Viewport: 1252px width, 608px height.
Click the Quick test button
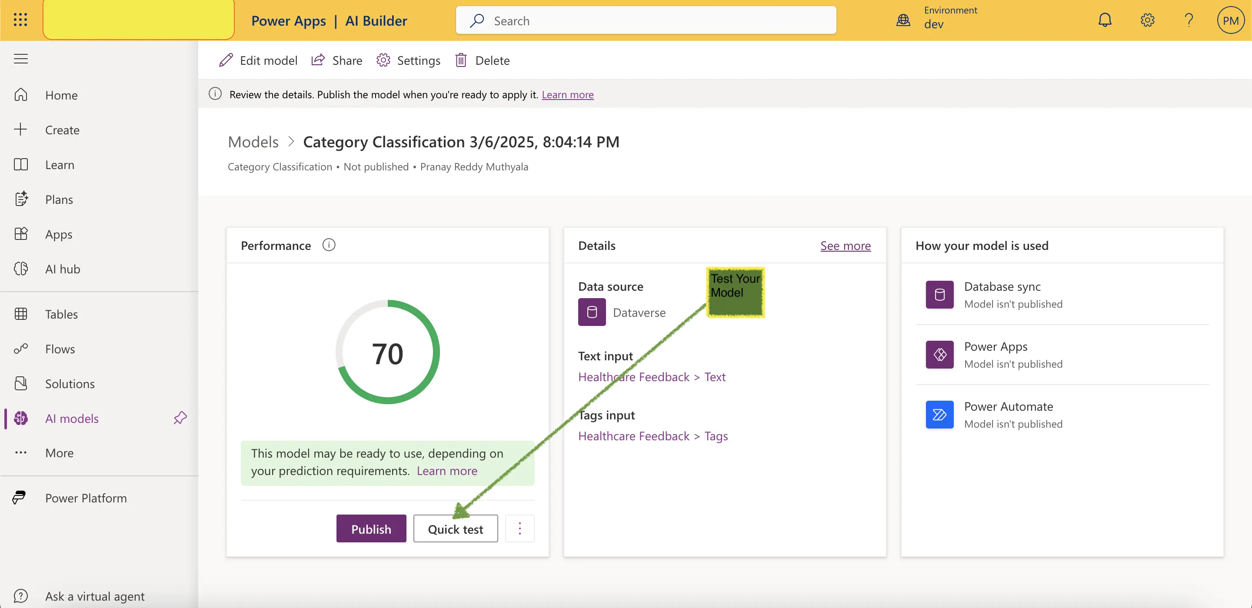coord(455,528)
